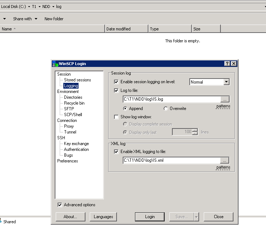This screenshot has height=229, width=266.
Task: Open the logging level dropdown
Action: (x=226, y=82)
